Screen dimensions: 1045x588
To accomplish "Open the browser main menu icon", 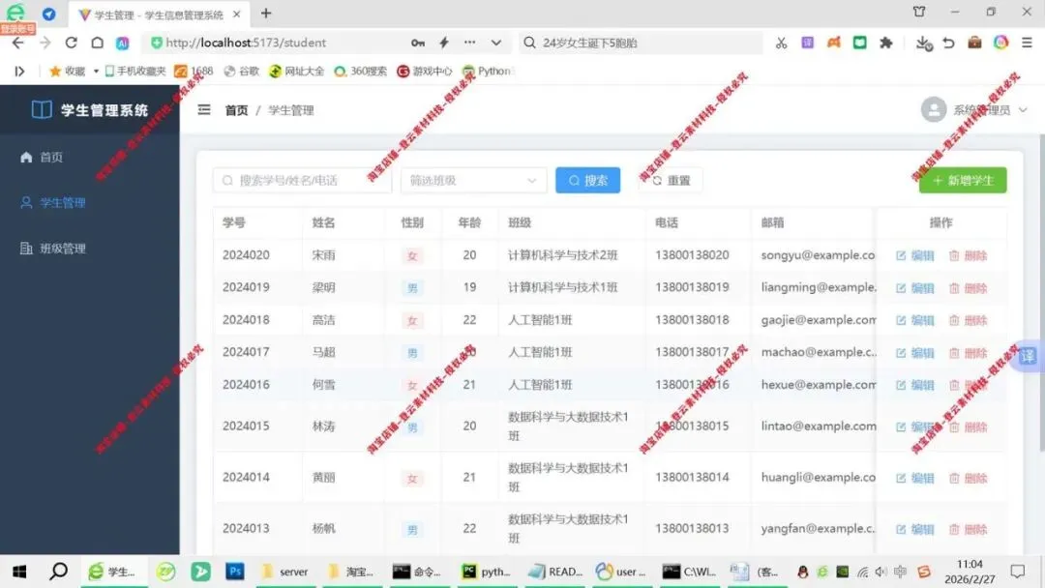I will (x=1027, y=43).
